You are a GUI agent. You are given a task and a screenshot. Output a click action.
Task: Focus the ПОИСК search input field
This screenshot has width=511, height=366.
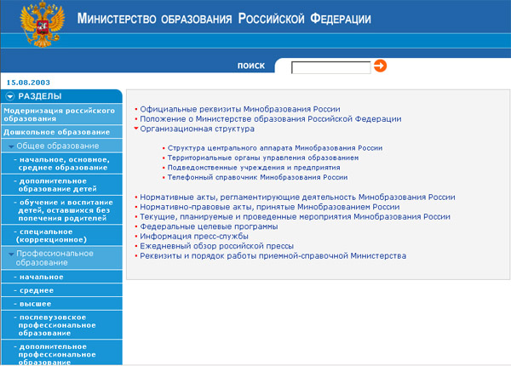330,66
